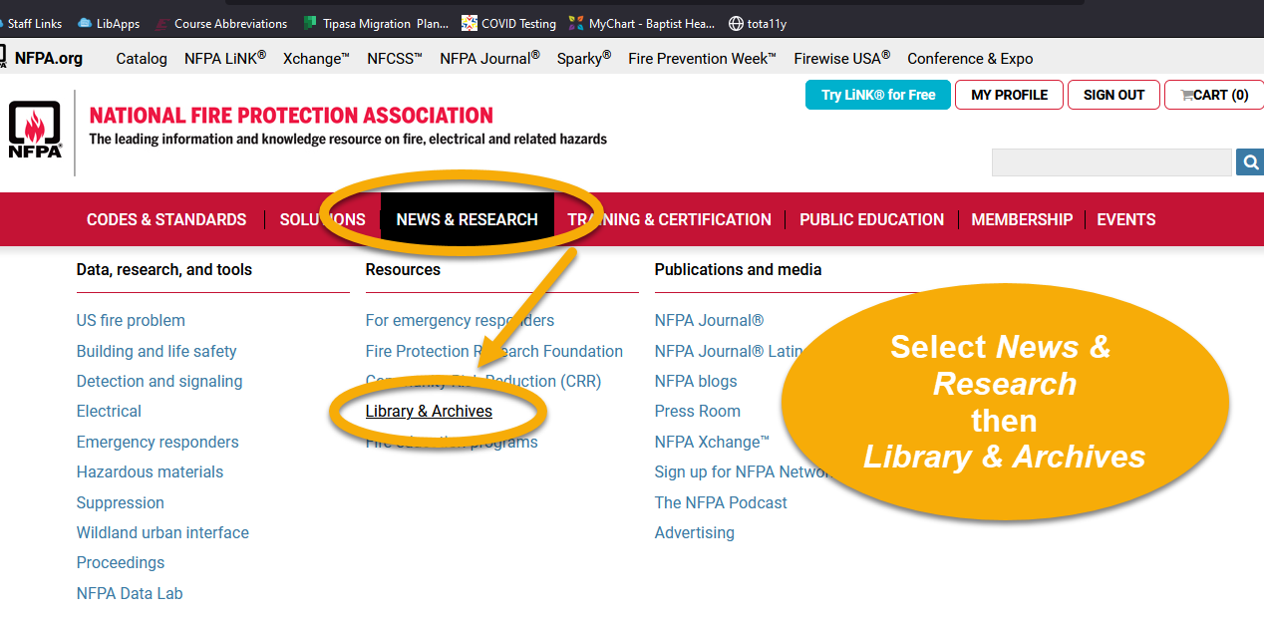Open For emergency responders resource link
This screenshot has height=622, width=1264.
pyautogui.click(x=460, y=320)
